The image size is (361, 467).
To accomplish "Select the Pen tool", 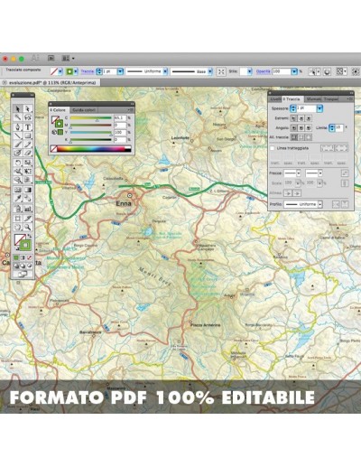I will (x=18, y=126).
